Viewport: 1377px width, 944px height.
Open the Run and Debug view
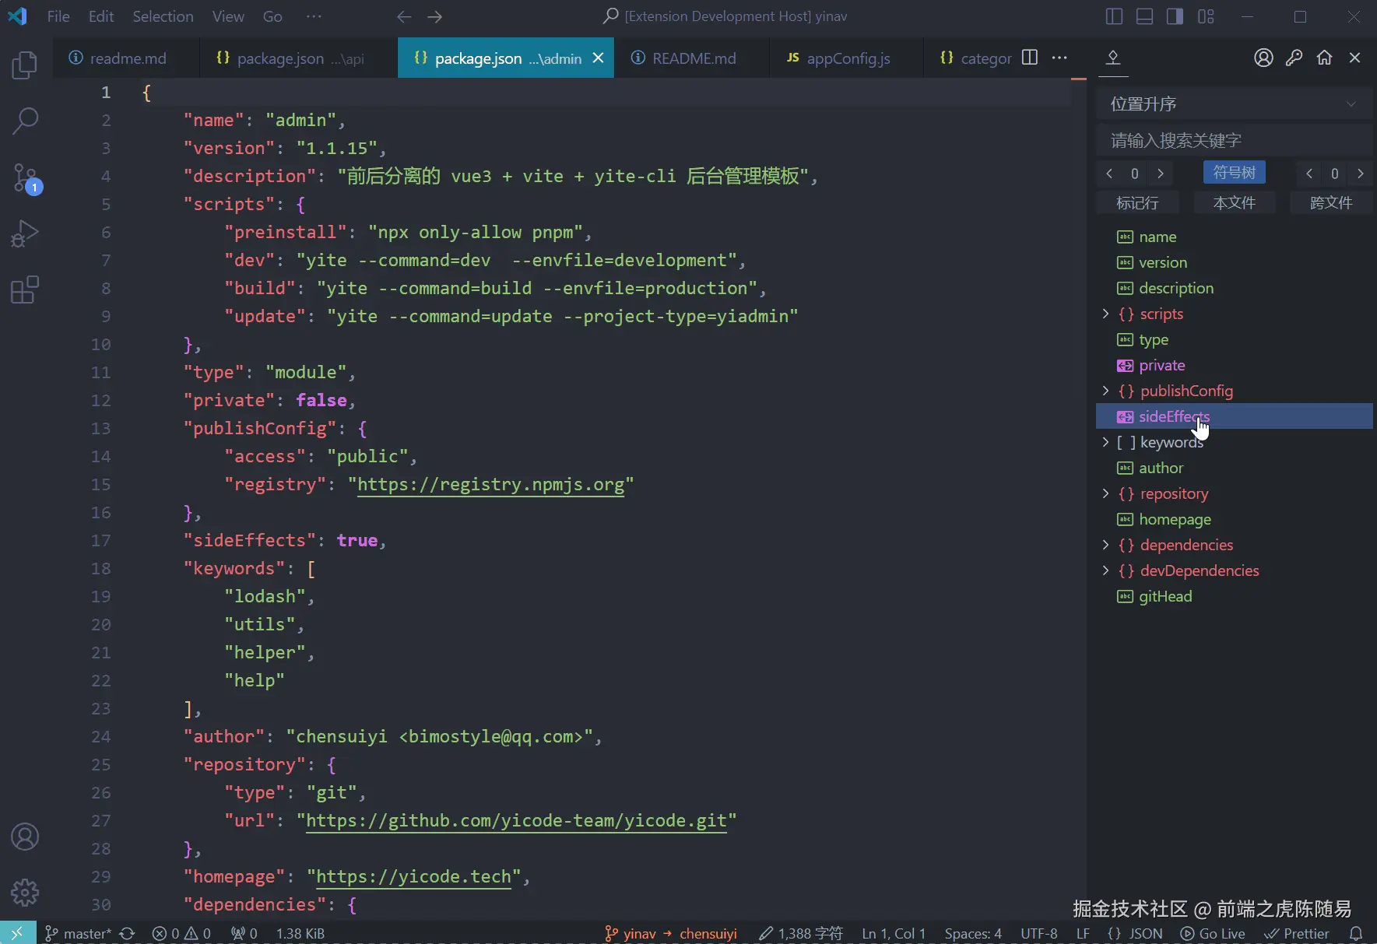point(25,233)
